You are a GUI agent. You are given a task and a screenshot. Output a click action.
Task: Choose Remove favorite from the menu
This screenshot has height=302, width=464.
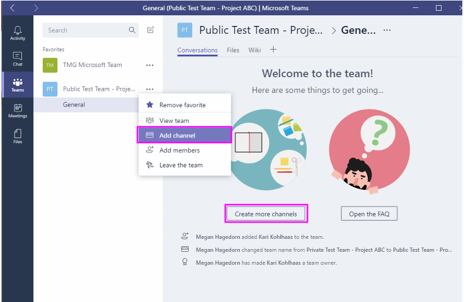pos(185,105)
